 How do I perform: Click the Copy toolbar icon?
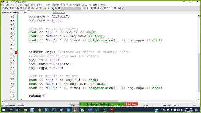[29, 8]
